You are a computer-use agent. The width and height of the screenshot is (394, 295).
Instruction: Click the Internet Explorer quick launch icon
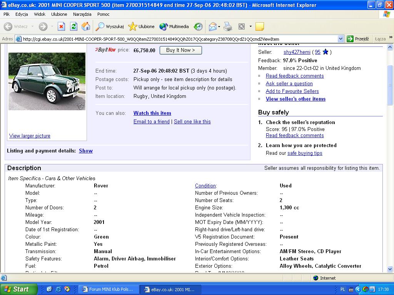58,289
